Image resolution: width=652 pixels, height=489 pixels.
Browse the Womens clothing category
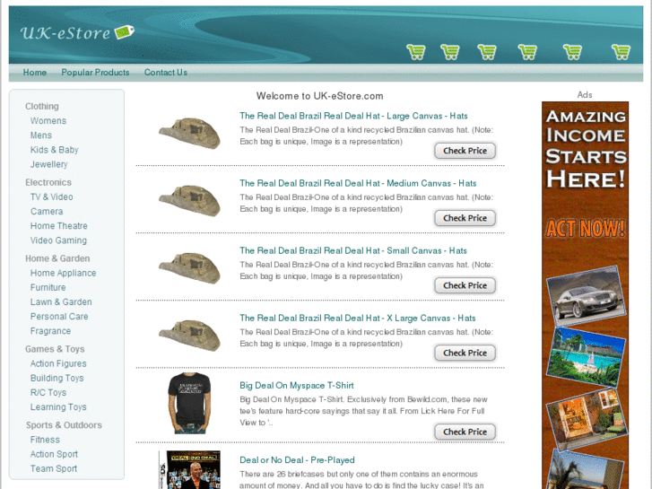[x=48, y=121]
